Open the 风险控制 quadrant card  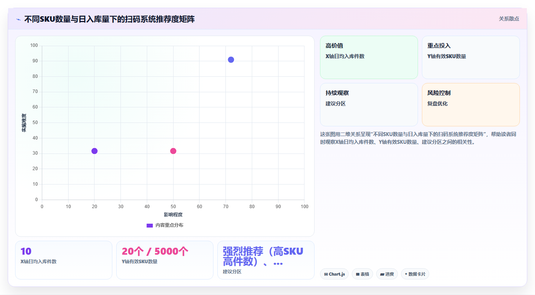[471, 105]
